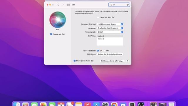
Task: Launch Music app from the Dock
Action: [x=88, y=104]
